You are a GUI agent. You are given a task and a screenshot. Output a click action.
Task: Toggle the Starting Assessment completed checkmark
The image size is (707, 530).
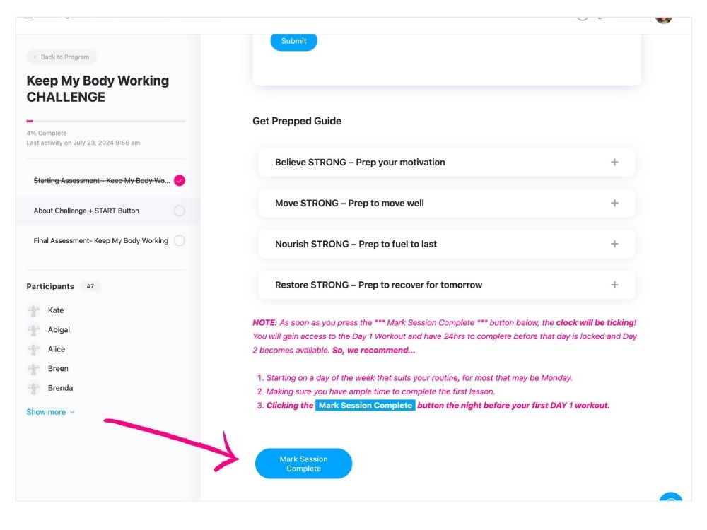tap(180, 181)
